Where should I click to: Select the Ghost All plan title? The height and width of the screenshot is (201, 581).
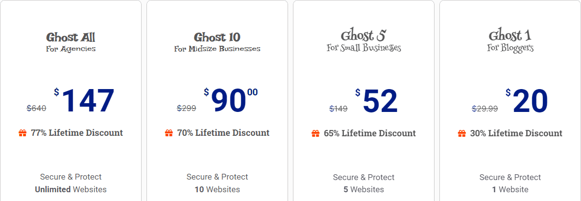click(x=71, y=37)
